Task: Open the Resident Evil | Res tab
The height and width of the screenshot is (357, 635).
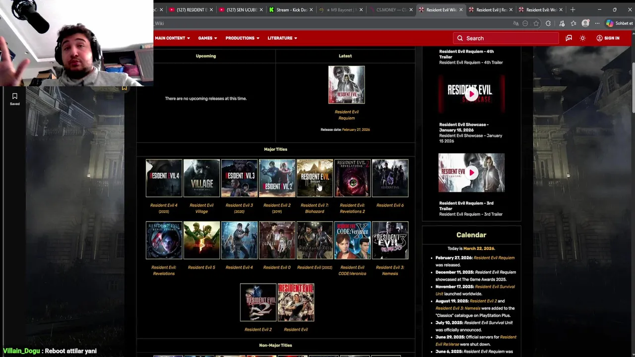Action: point(491,10)
